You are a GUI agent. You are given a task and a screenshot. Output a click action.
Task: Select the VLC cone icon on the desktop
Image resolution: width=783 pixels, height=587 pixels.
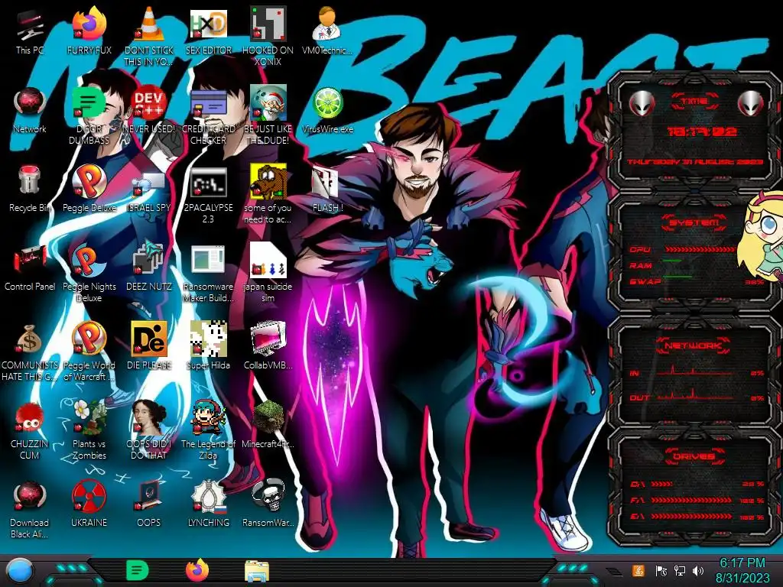coord(149,24)
